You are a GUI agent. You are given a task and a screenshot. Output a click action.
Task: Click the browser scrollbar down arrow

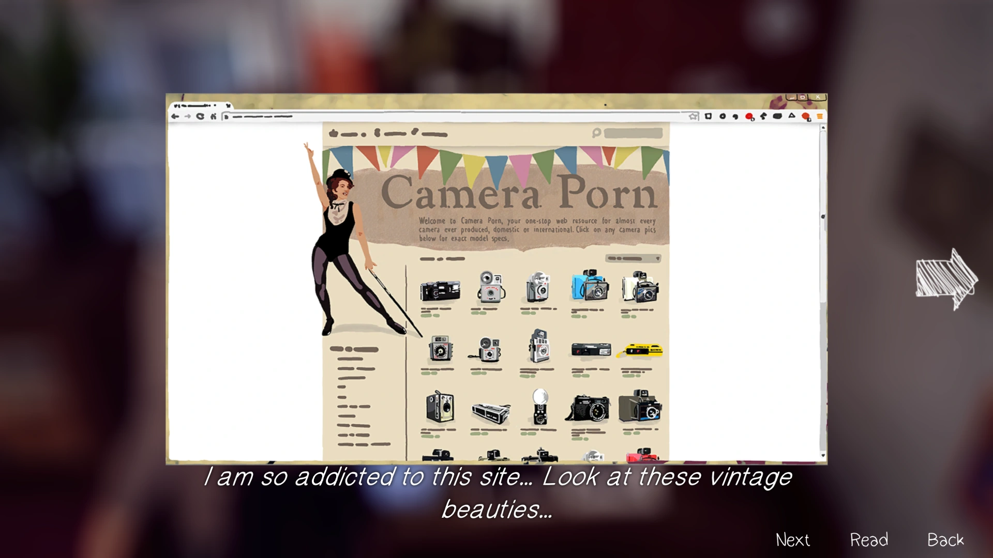tap(823, 456)
